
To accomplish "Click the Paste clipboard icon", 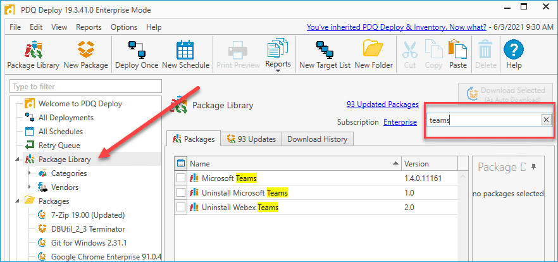I will pyautogui.click(x=457, y=54).
